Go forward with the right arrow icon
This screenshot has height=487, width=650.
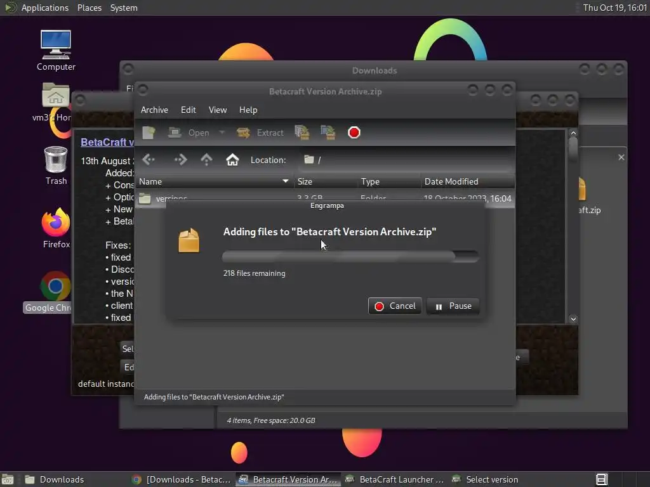coord(180,160)
